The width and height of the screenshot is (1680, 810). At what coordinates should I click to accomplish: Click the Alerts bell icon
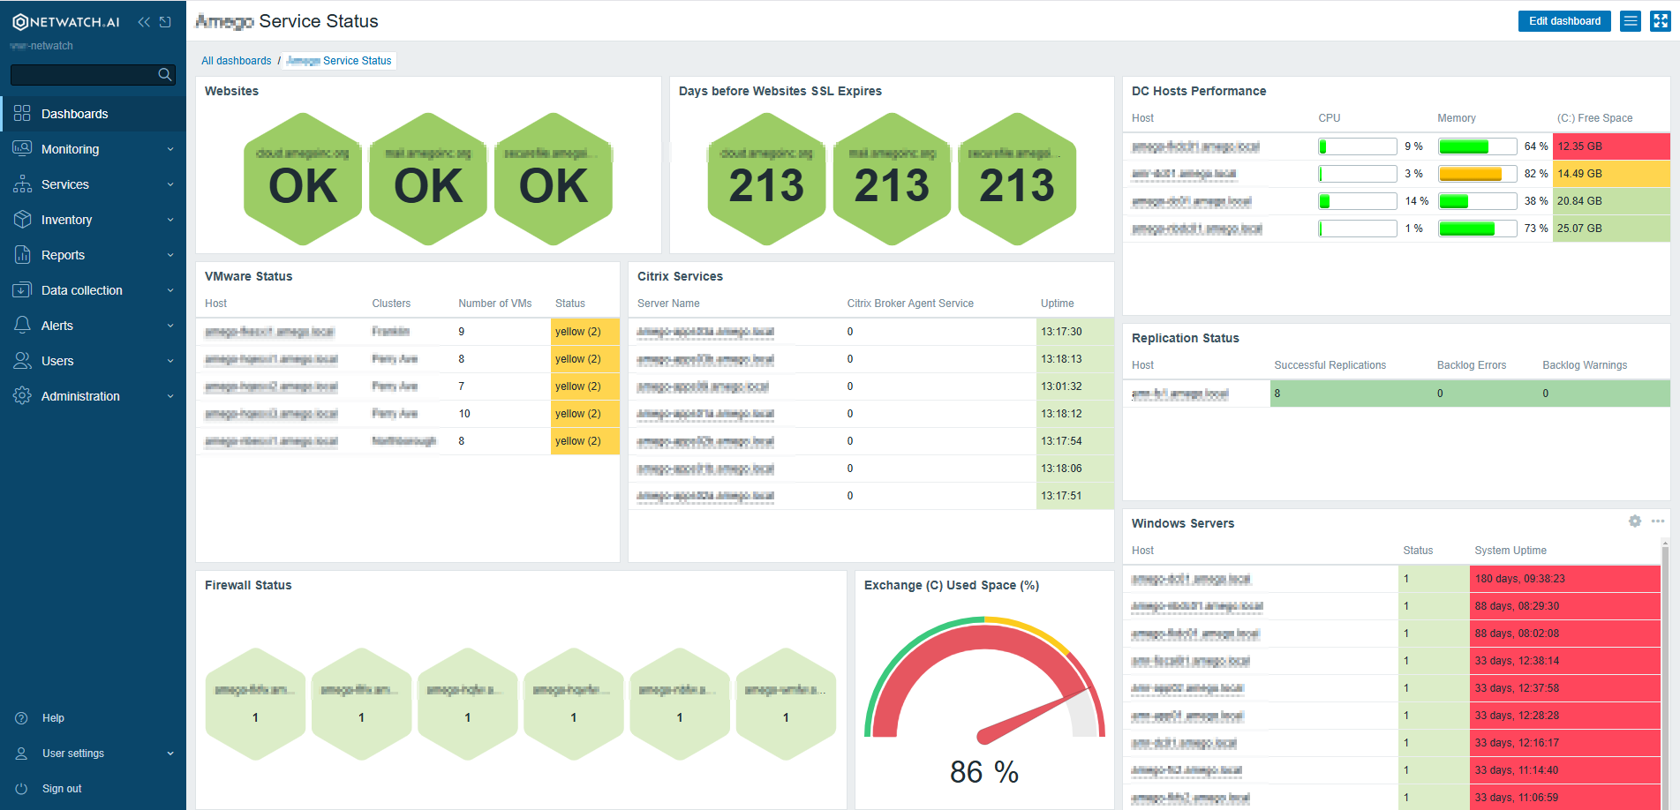(22, 325)
